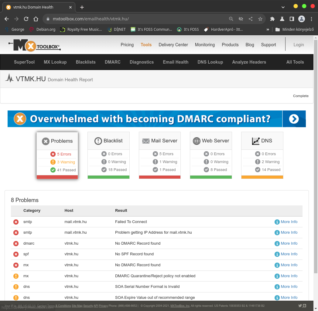
Task: Open the SuperTool tab
Action: [x=24, y=62]
